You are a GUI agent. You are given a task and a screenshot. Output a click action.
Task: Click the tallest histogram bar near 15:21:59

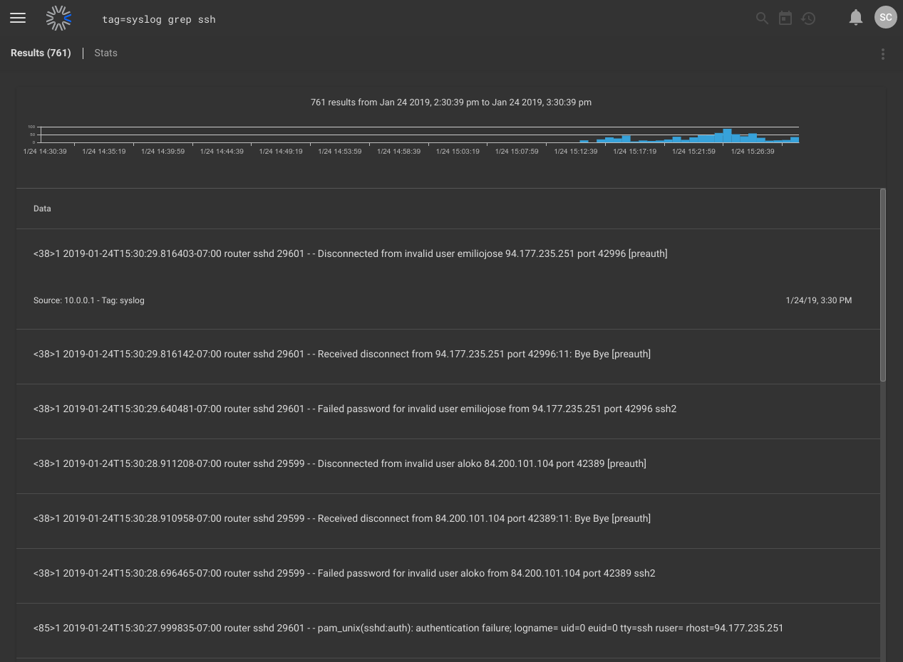coord(727,136)
